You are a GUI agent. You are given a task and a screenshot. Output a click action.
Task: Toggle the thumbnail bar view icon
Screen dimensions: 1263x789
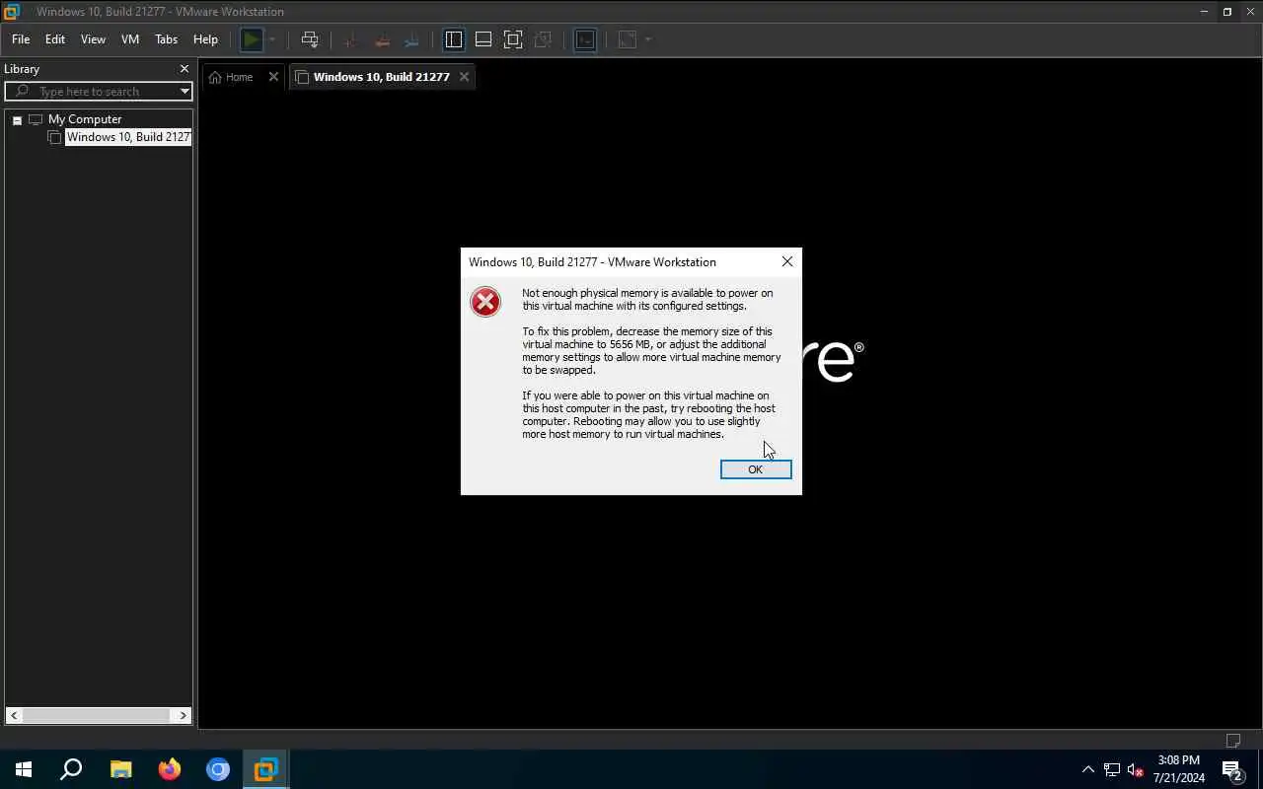click(x=483, y=39)
